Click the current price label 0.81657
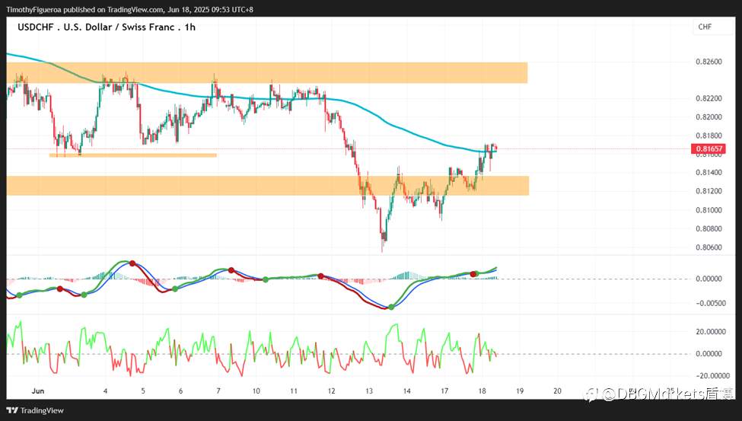 (709, 148)
